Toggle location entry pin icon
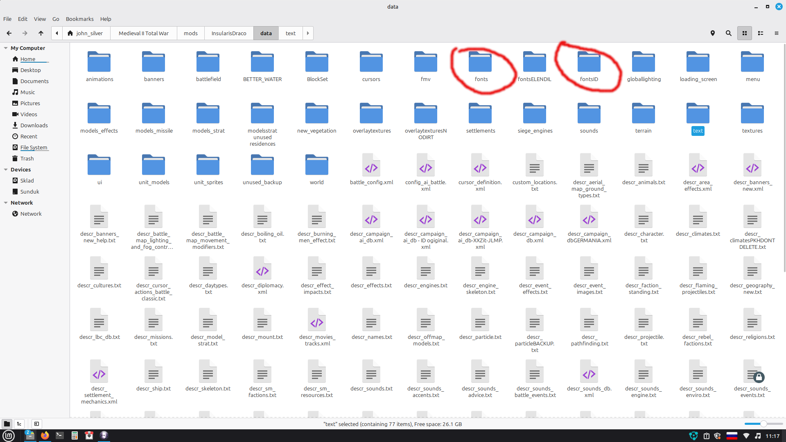 pyautogui.click(x=713, y=33)
